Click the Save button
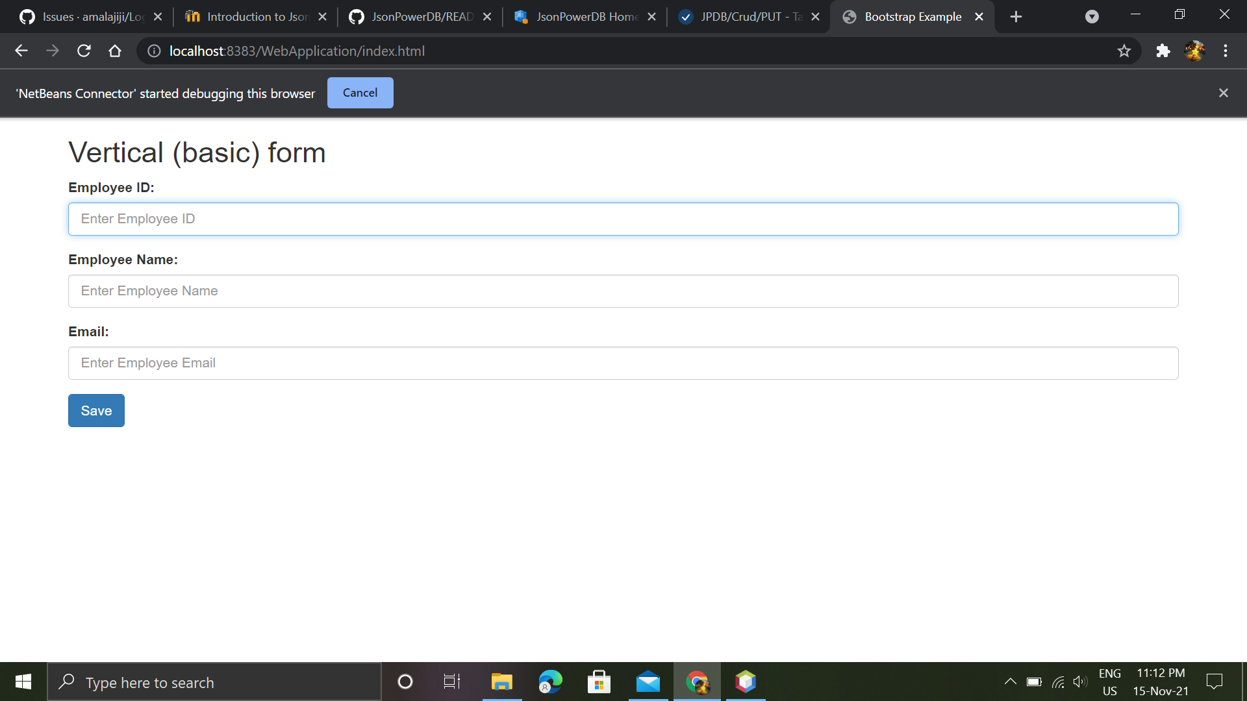 coord(95,410)
